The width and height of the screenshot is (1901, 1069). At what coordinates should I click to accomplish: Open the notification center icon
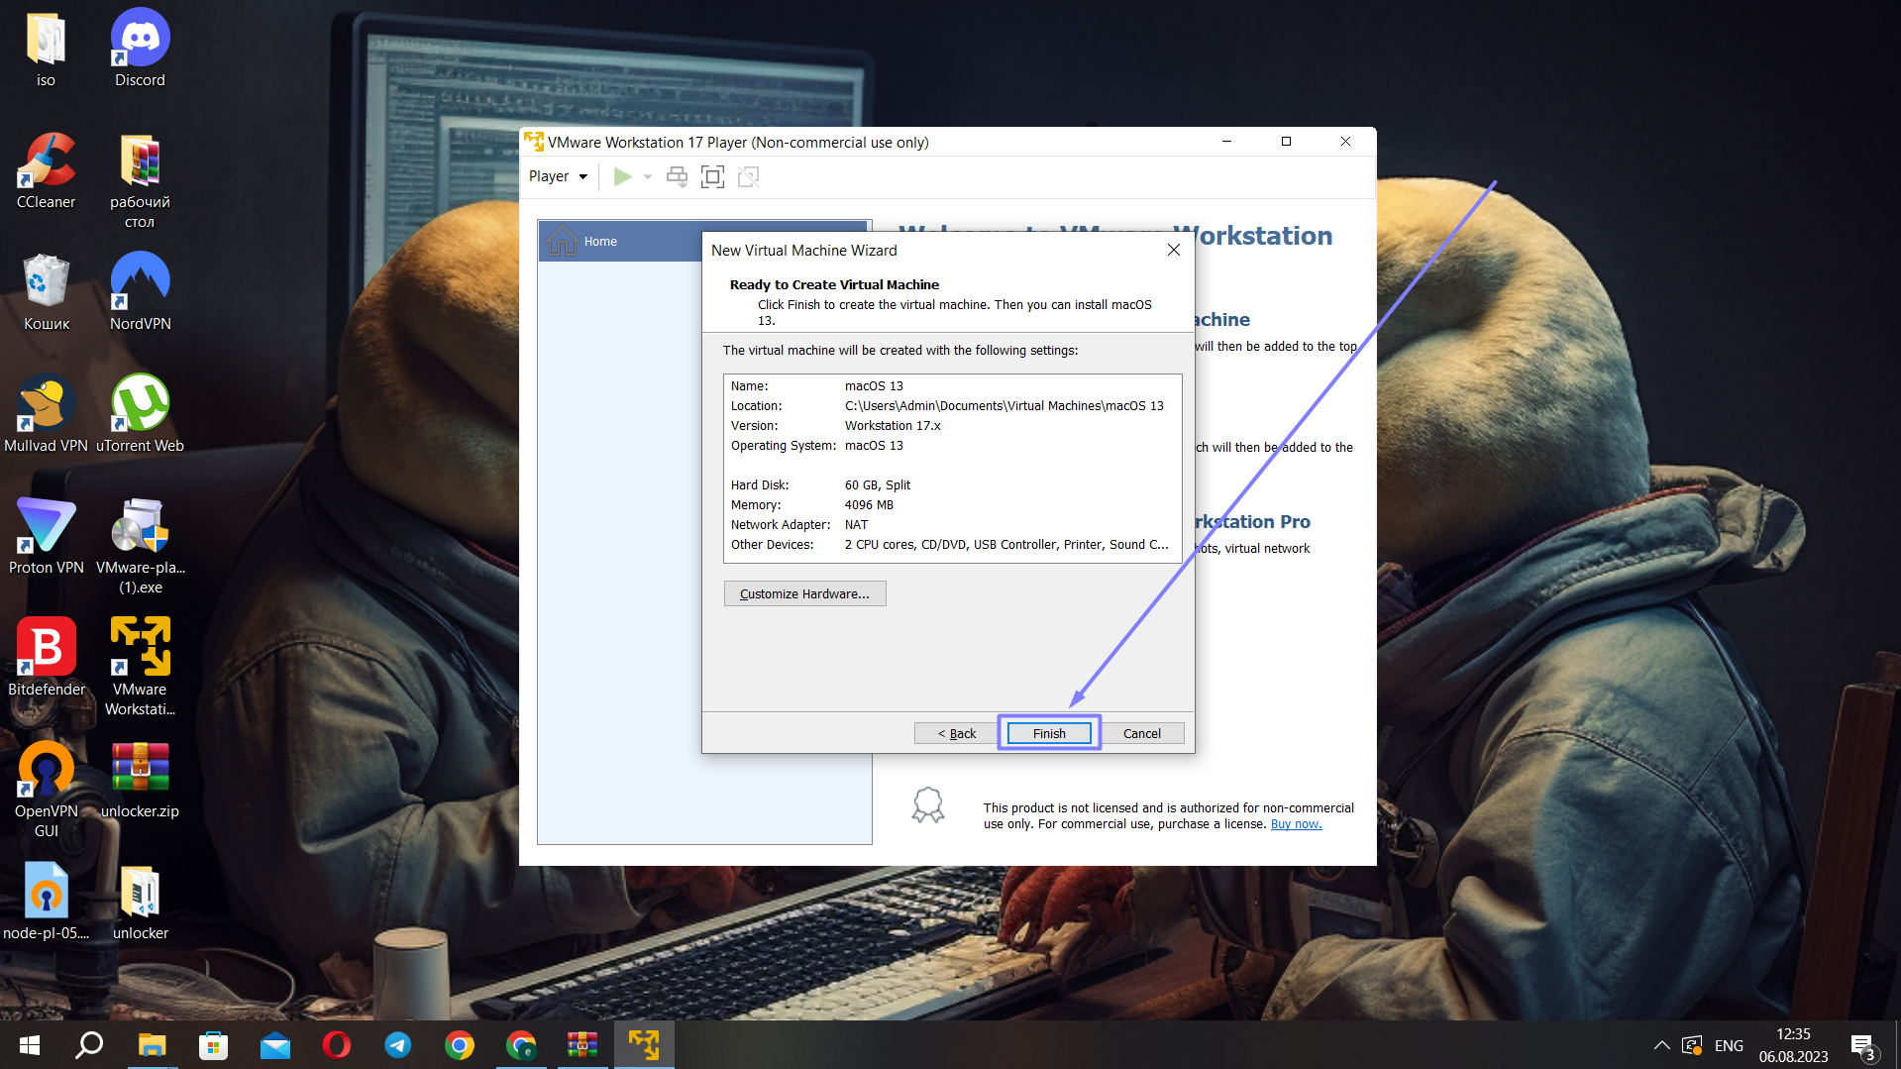1862,1046
